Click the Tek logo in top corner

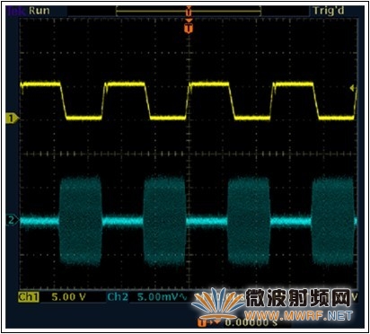[17, 11]
